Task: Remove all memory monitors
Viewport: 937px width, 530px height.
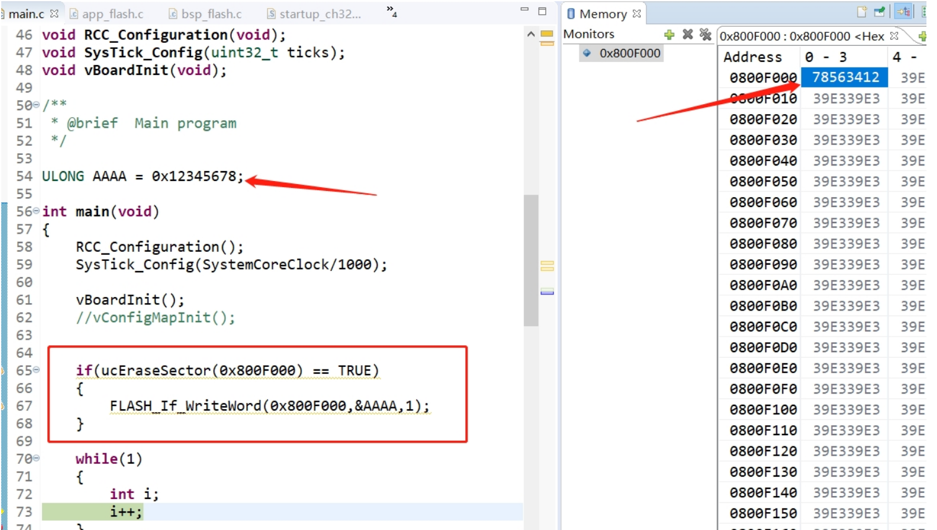Action: coord(705,35)
